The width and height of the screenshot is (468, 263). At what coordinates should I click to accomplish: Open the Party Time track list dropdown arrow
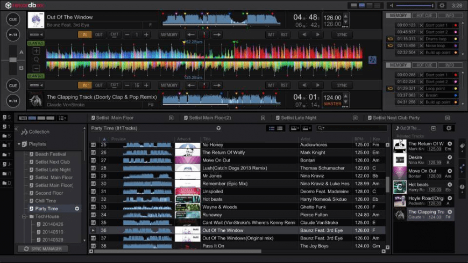tap(218, 128)
